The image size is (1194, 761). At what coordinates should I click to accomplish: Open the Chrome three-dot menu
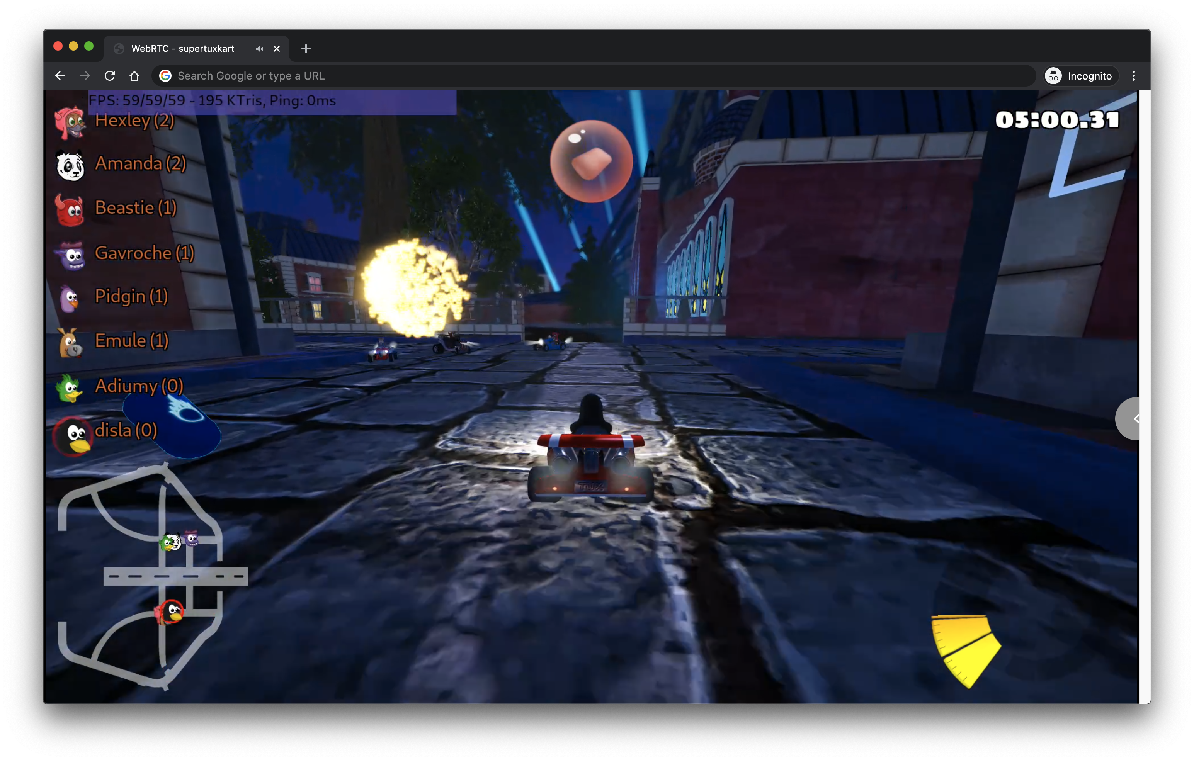[x=1133, y=76]
